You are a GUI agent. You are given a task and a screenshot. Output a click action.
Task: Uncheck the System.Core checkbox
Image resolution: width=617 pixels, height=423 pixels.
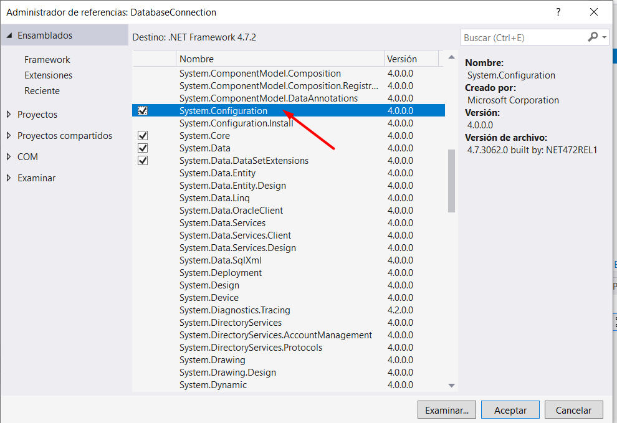[143, 136]
